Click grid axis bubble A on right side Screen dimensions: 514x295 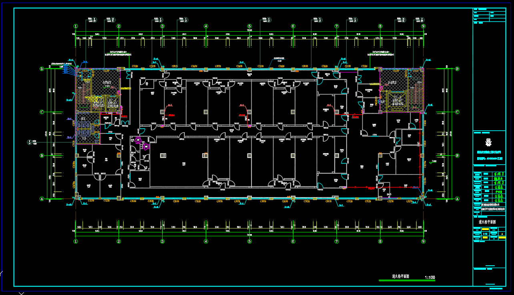[x=457, y=199]
